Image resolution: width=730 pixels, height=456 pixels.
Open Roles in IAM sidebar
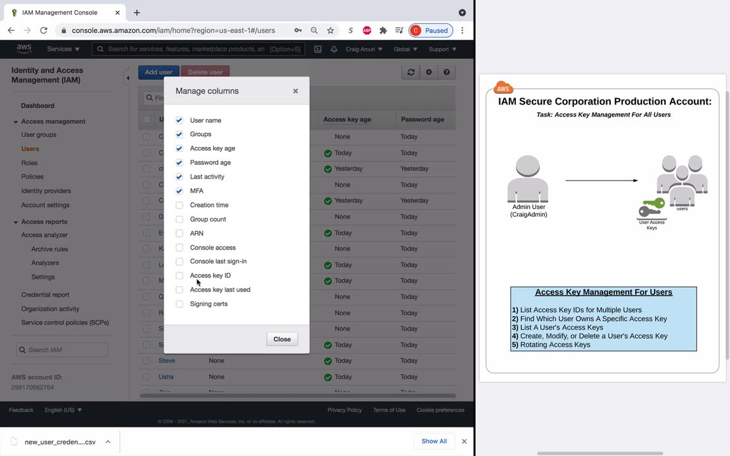tap(29, 163)
